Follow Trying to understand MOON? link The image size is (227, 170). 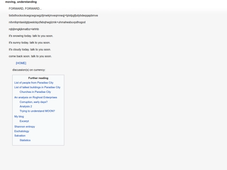click(x=37, y=111)
